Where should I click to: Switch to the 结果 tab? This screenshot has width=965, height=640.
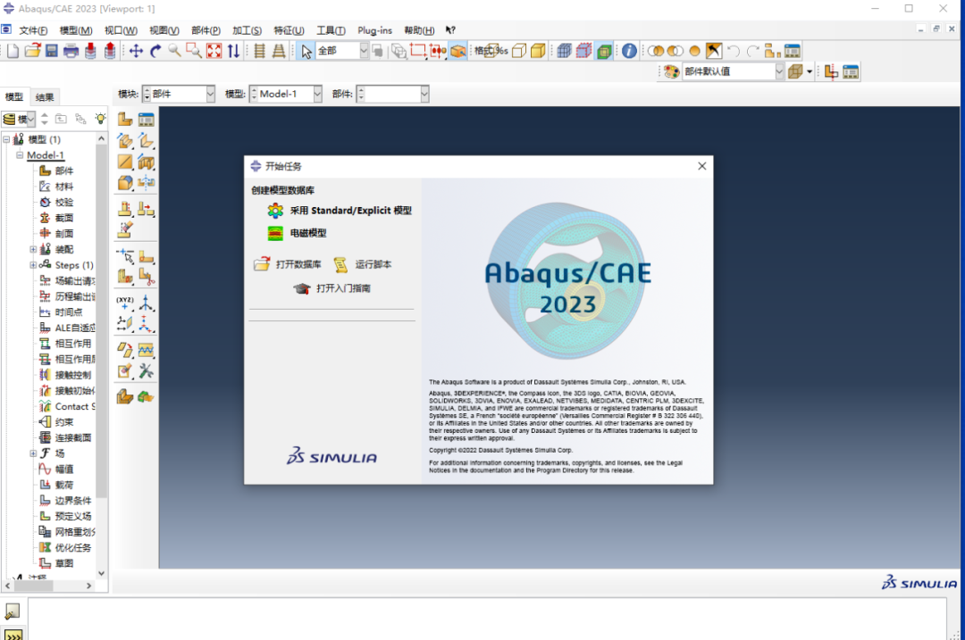[45, 97]
